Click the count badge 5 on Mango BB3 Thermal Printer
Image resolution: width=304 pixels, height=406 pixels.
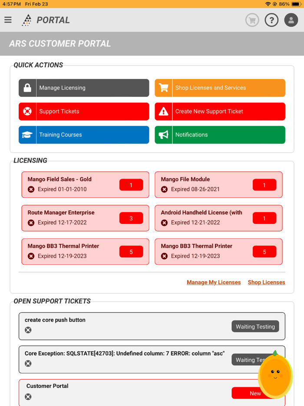coord(131,252)
